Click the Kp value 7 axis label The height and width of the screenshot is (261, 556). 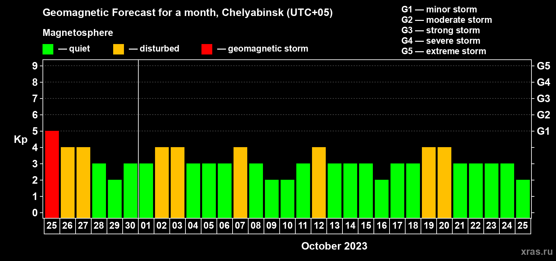pos(35,99)
